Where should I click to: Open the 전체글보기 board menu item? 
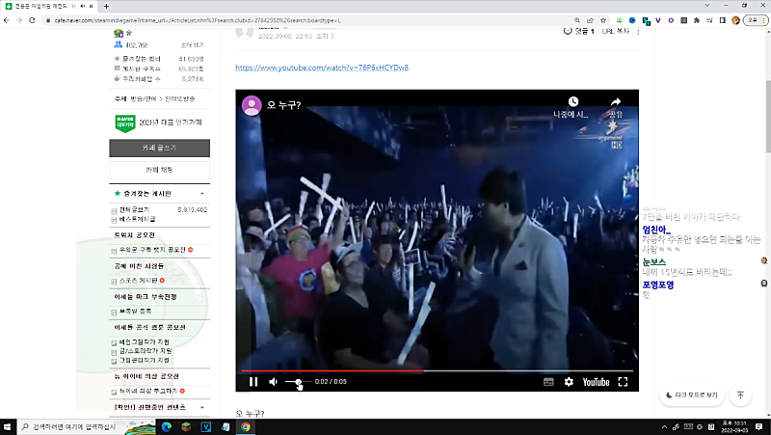[x=133, y=209]
